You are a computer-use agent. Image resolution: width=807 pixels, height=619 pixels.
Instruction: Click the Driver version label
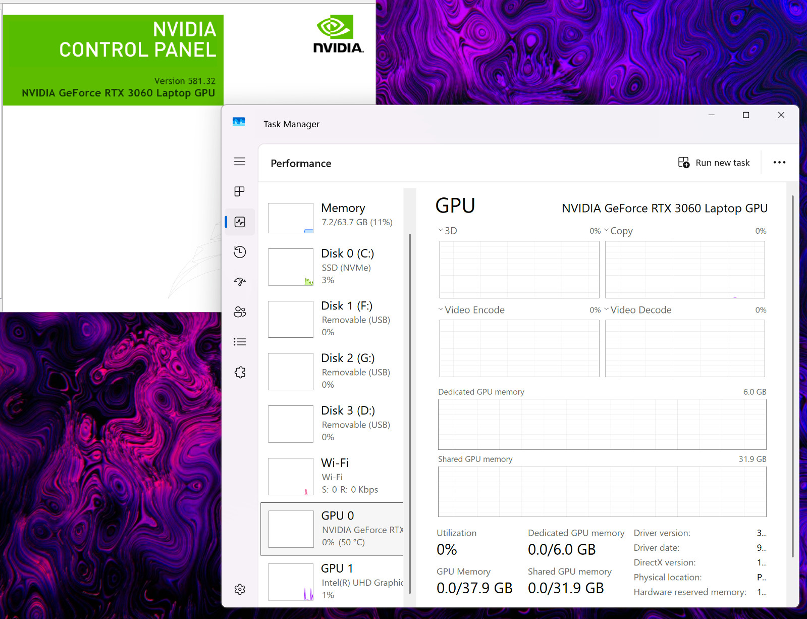click(662, 533)
